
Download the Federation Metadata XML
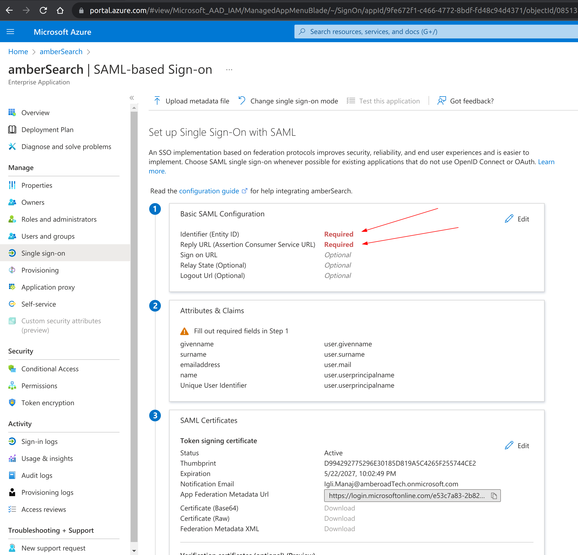[339, 528]
